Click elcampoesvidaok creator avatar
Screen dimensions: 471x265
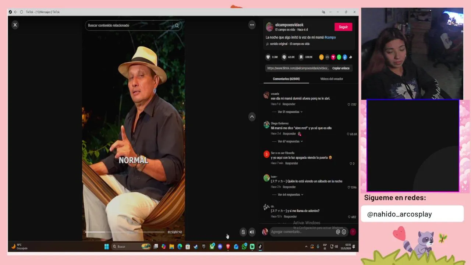(x=269, y=27)
